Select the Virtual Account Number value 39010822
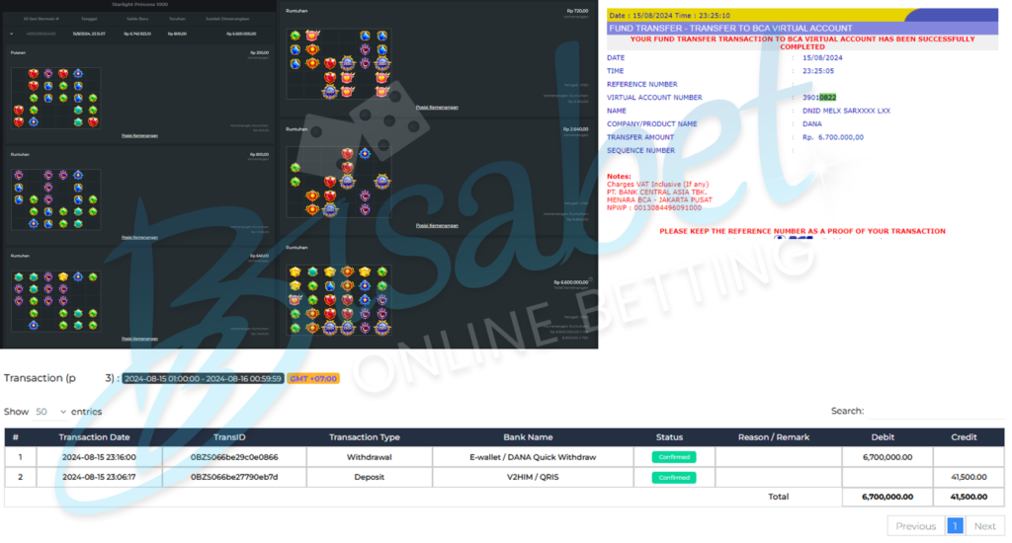 coord(819,98)
